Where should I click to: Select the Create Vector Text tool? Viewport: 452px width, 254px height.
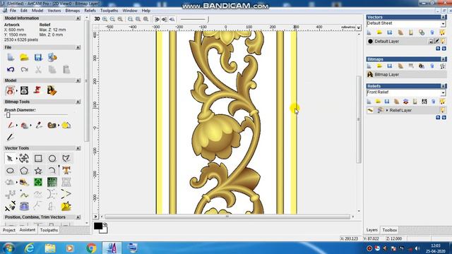[x=66, y=171]
